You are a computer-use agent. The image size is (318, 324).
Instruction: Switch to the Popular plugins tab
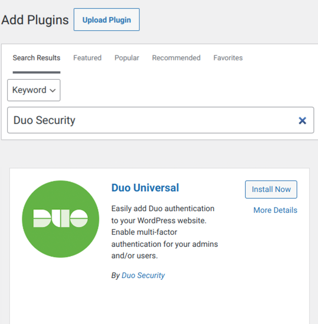point(126,58)
